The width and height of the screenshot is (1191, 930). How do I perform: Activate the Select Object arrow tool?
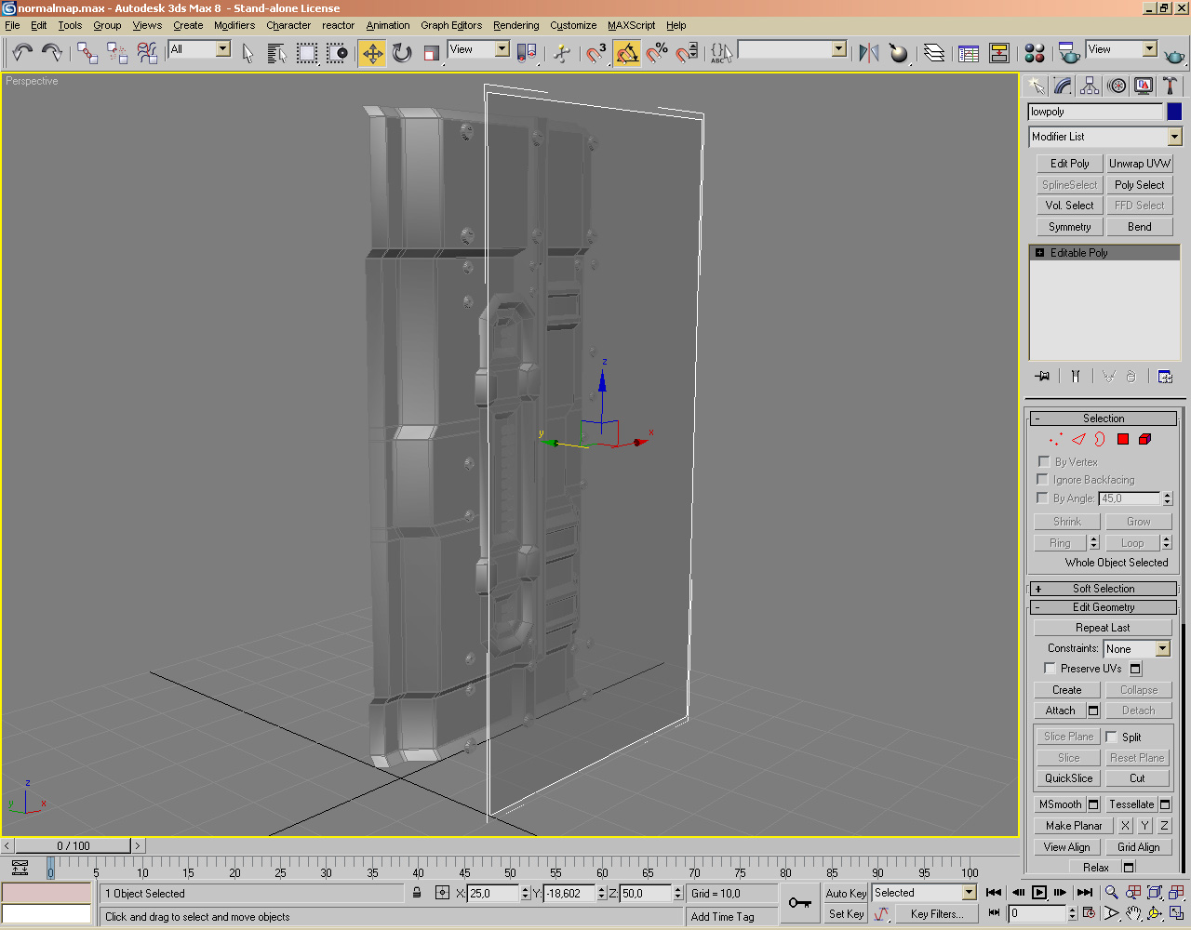(247, 53)
